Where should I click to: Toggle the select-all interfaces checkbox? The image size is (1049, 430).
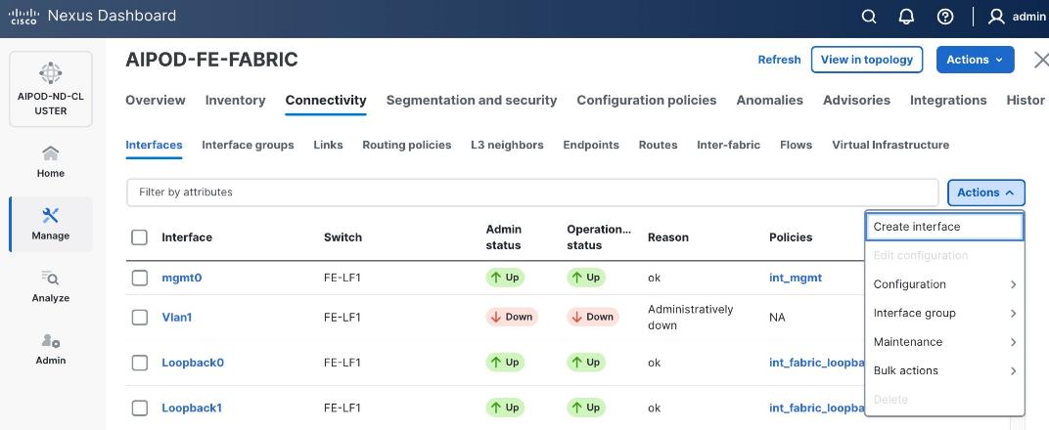(x=140, y=237)
